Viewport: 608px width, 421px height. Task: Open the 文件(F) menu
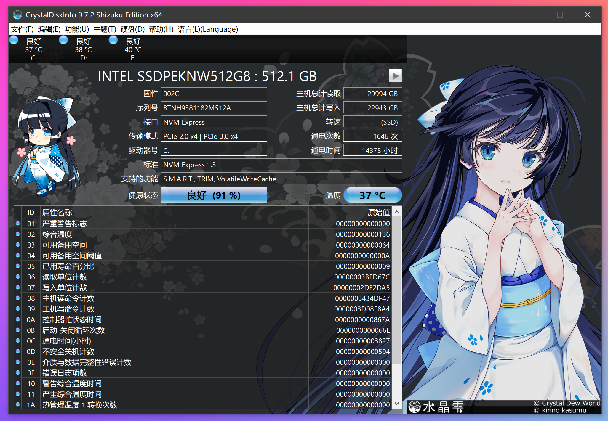22,29
